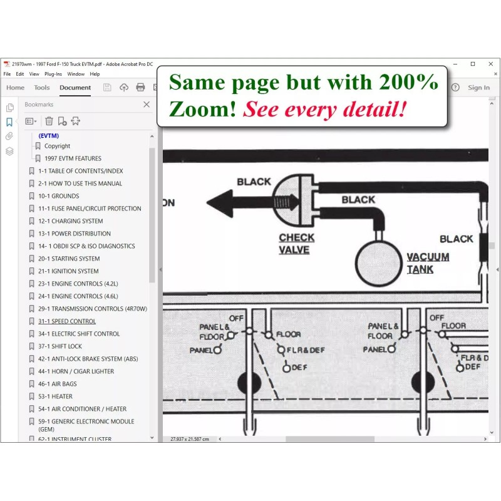Open the Attachments paperclip panel
The width and height of the screenshot is (501, 501).
coord(9,137)
